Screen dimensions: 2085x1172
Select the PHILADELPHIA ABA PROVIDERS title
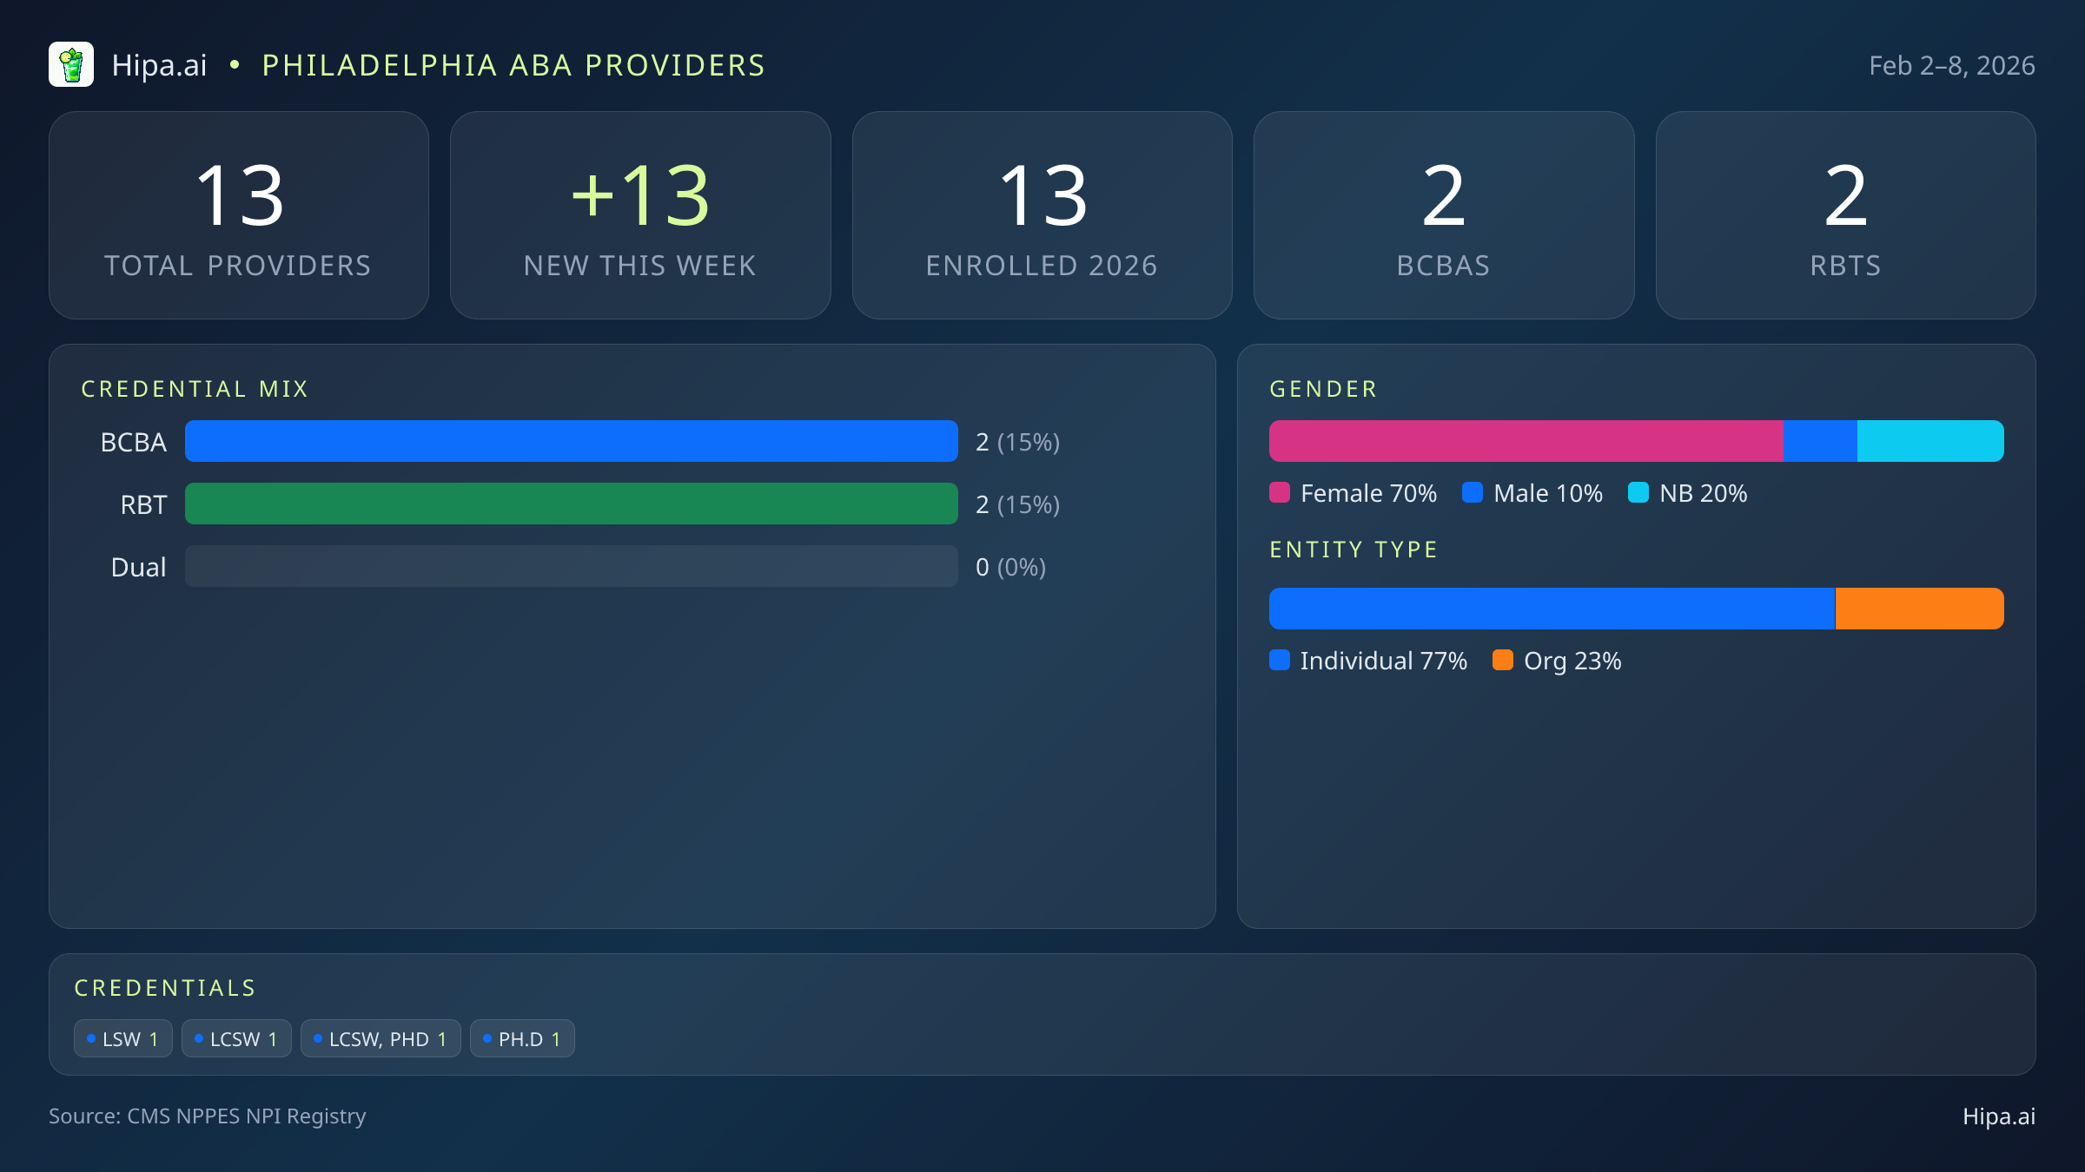click(x=513, y=64)
